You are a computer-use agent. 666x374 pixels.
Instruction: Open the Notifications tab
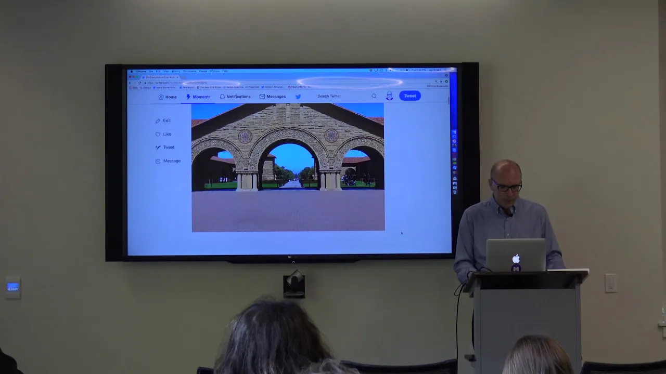click(235, 97)
